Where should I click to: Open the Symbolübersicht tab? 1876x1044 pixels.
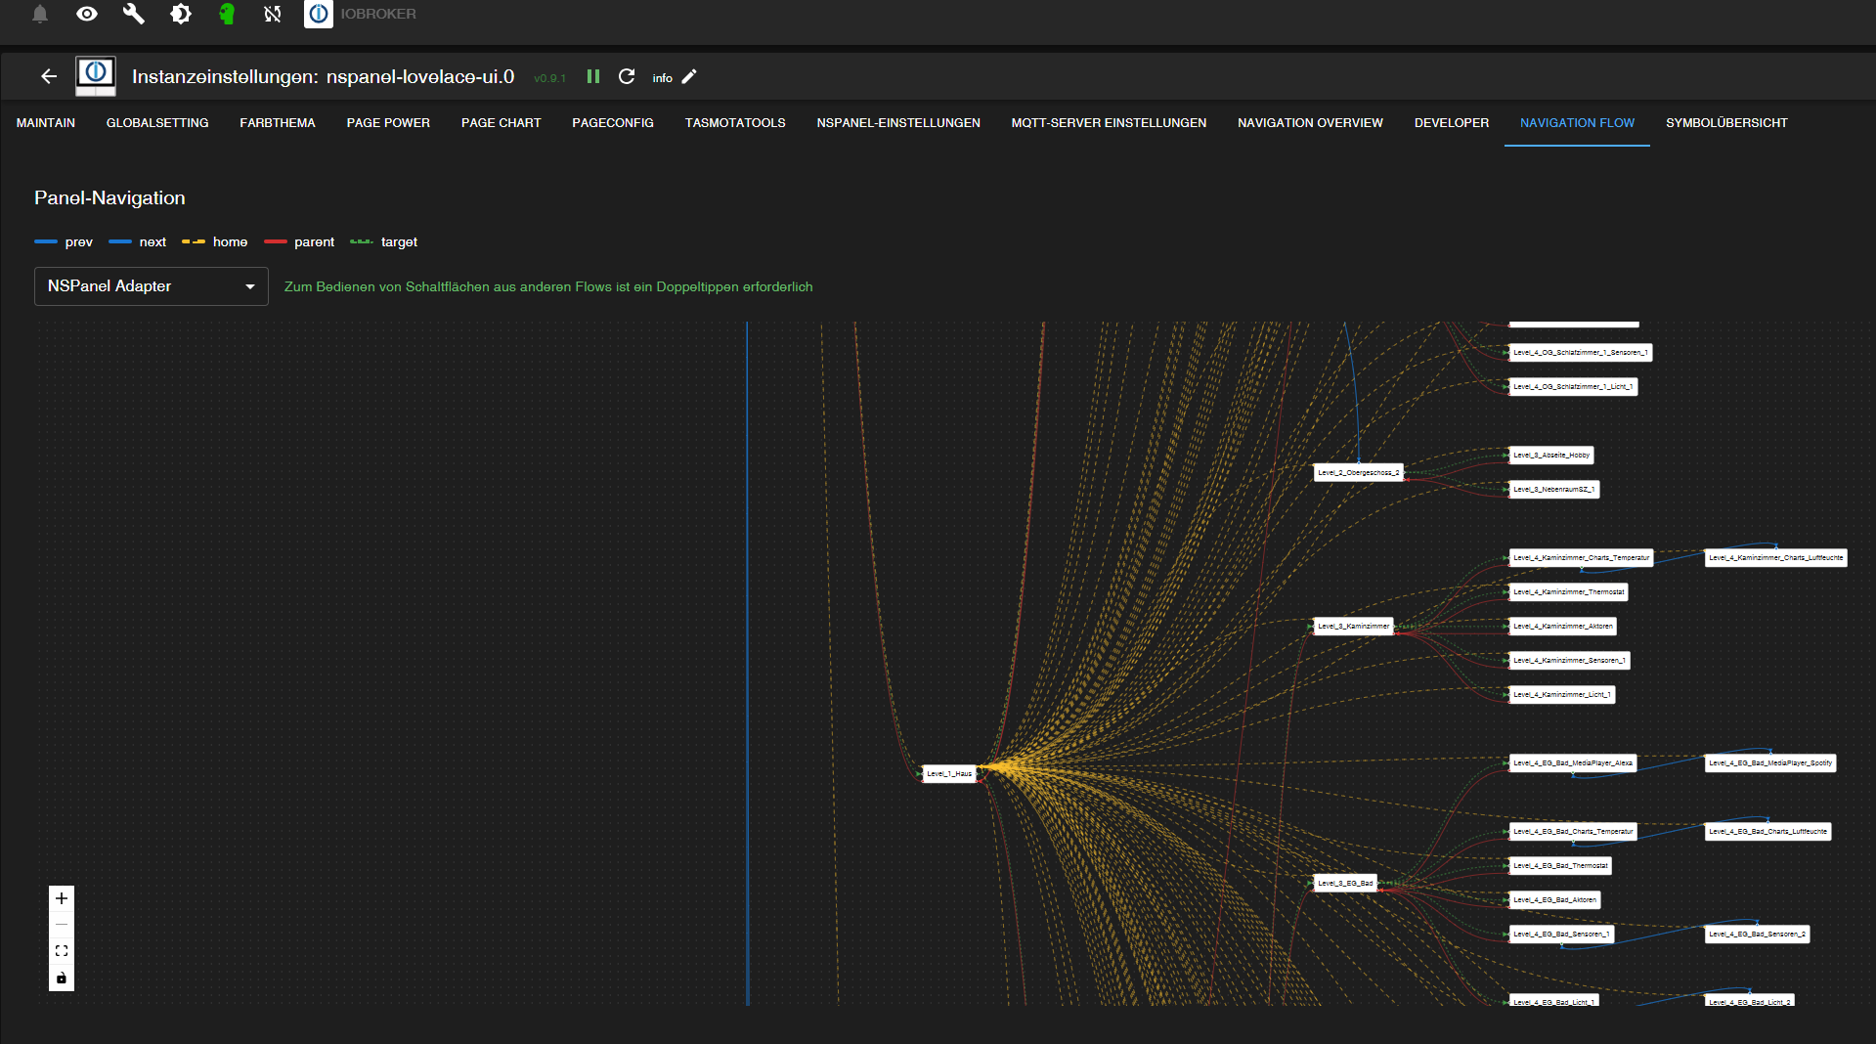1726,123
